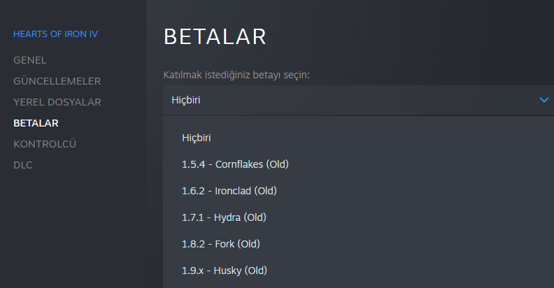
Task: Show the DLC tab
Action: (23, 165)
